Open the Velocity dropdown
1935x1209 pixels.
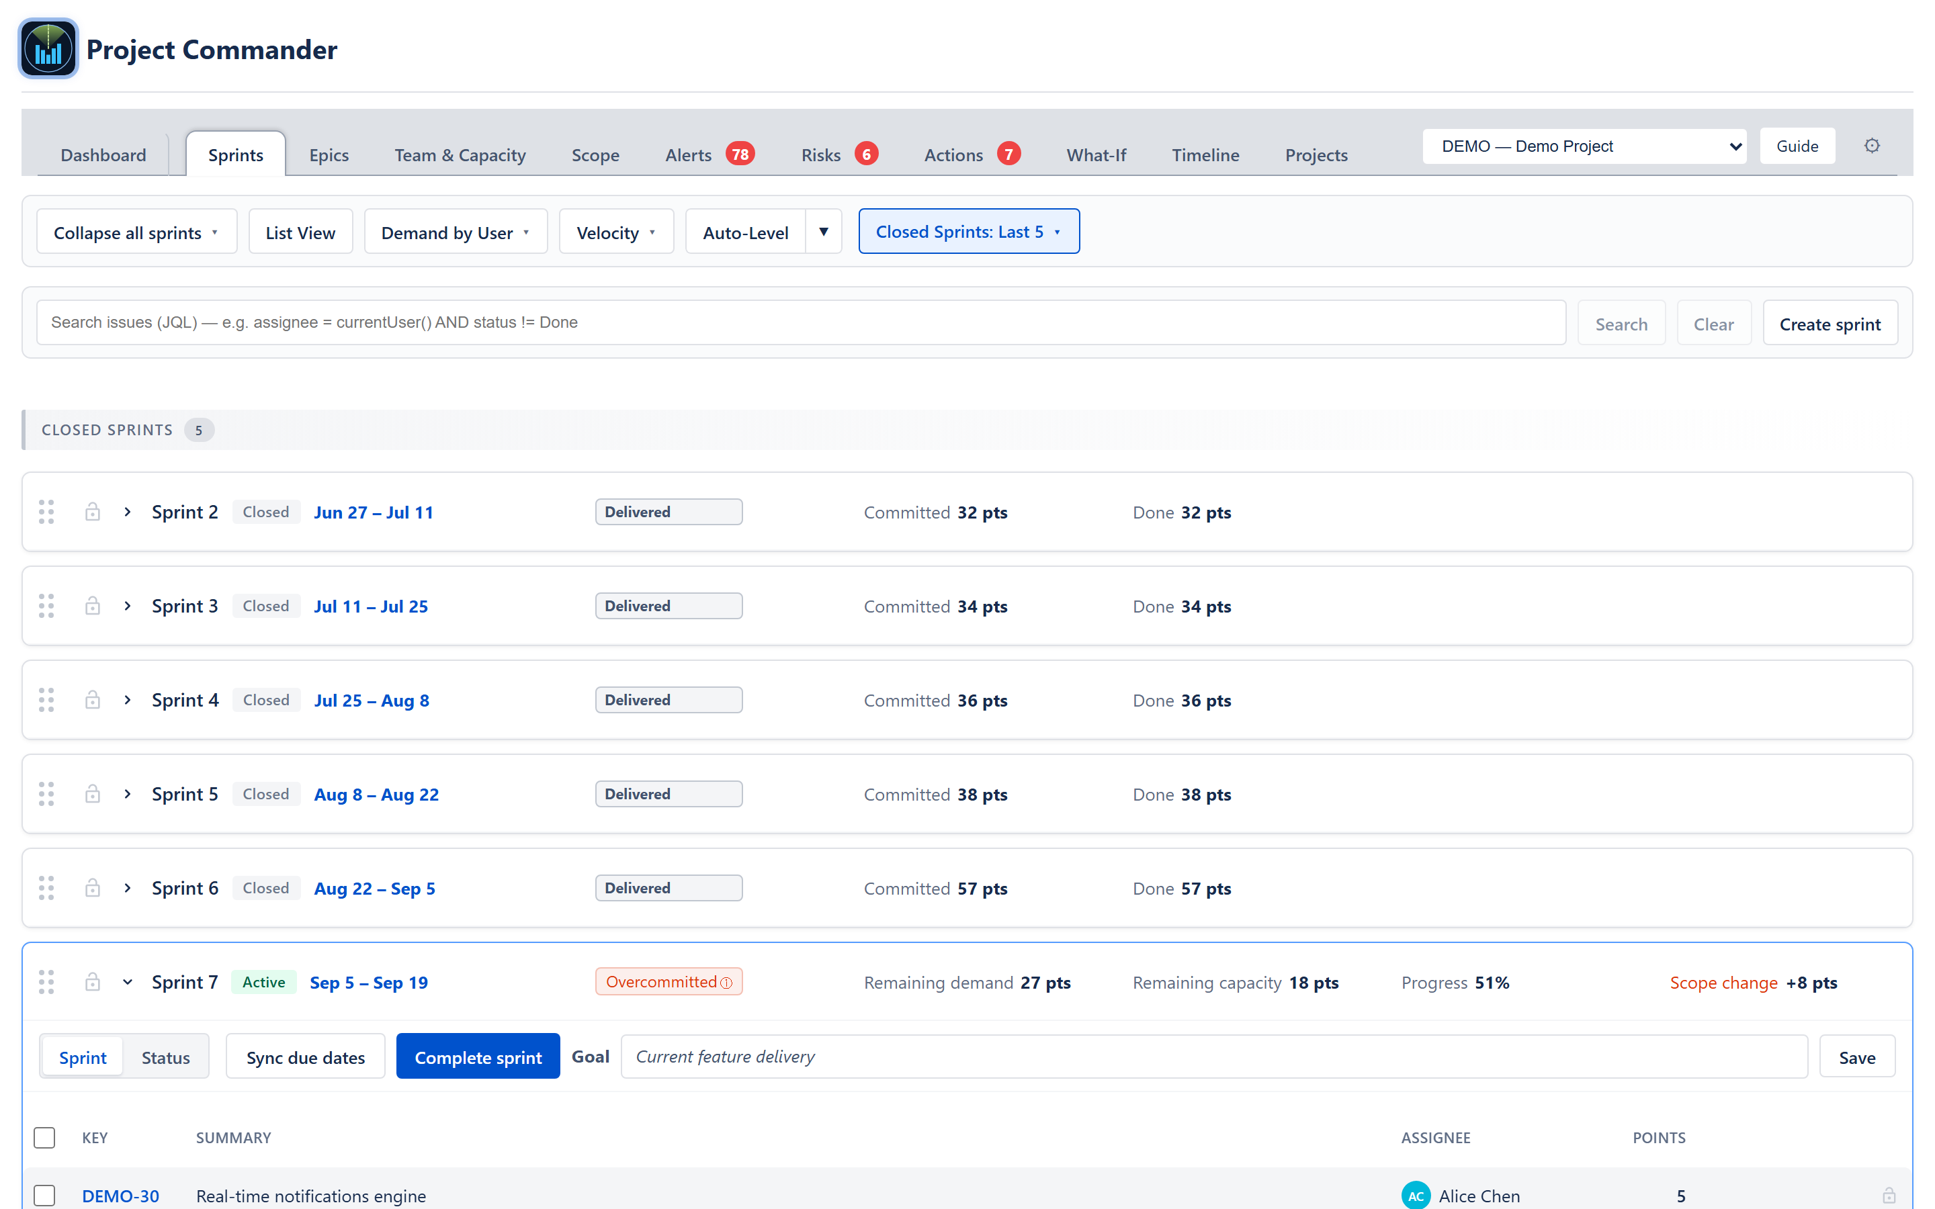coord(617,232)
